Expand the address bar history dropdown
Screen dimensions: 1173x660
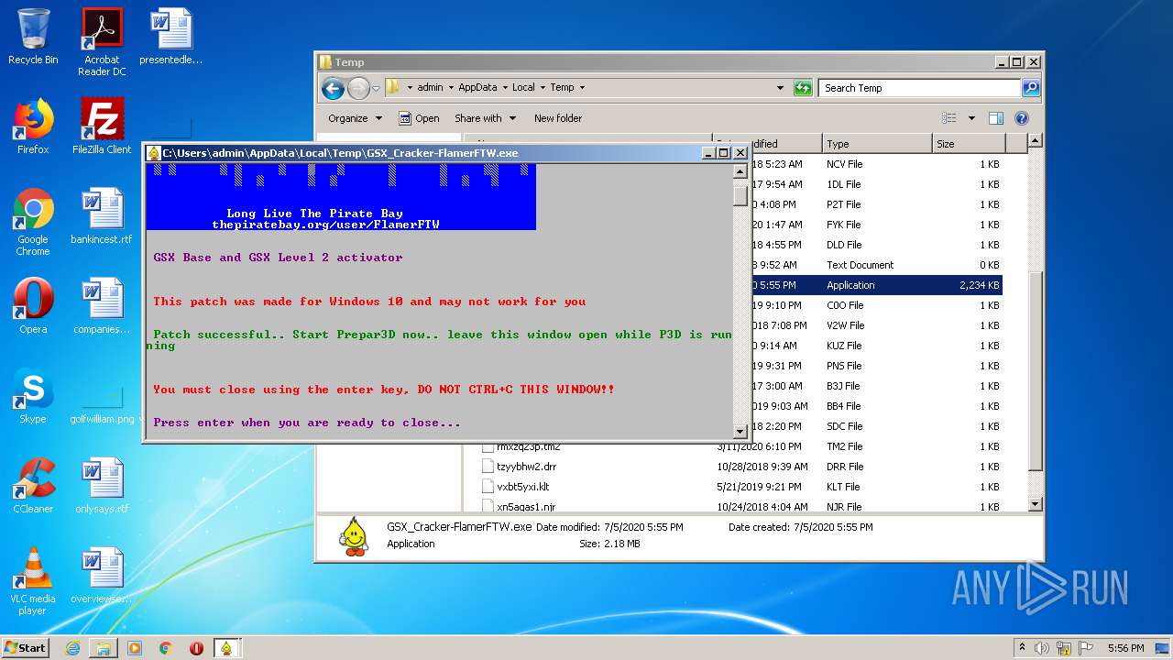[780, 88]
